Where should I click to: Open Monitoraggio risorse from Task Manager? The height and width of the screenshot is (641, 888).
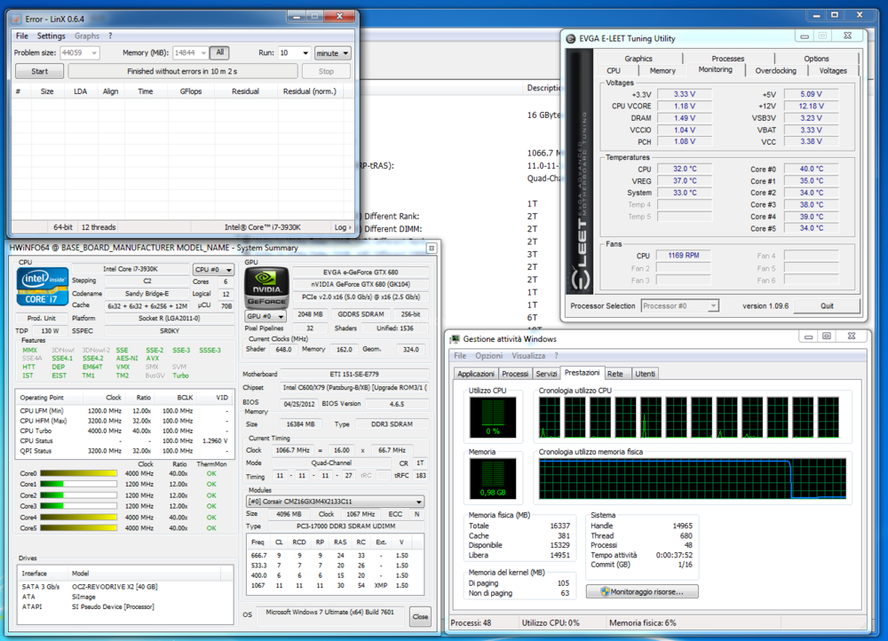point(642,592)
